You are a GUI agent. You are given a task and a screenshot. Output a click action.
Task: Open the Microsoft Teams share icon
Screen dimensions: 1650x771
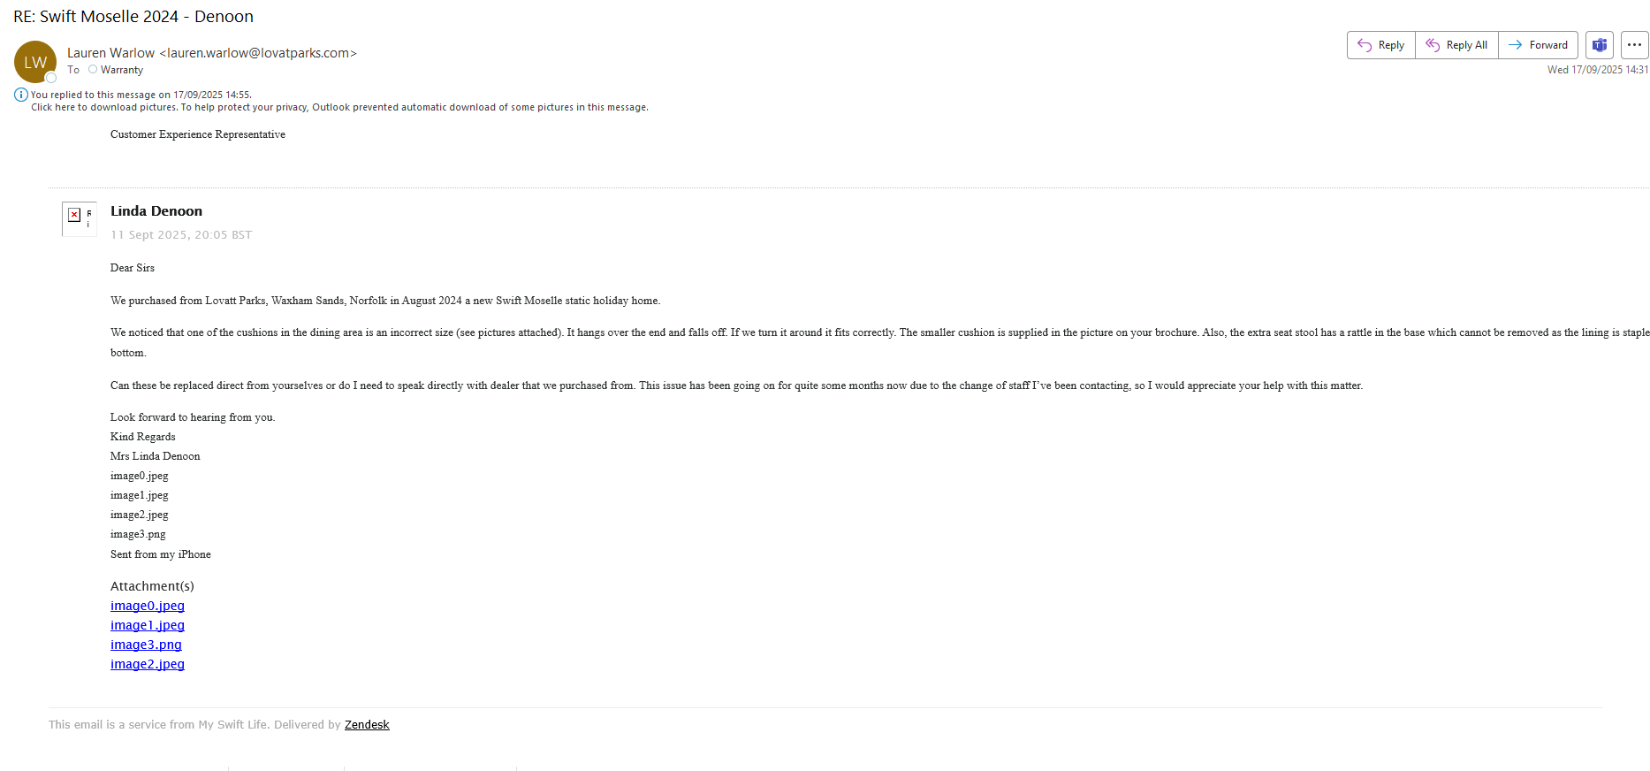pos(1599,45)
